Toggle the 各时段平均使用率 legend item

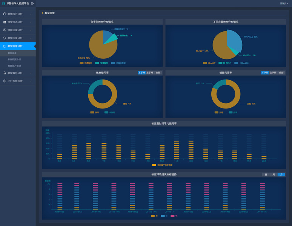pos(162,165)
